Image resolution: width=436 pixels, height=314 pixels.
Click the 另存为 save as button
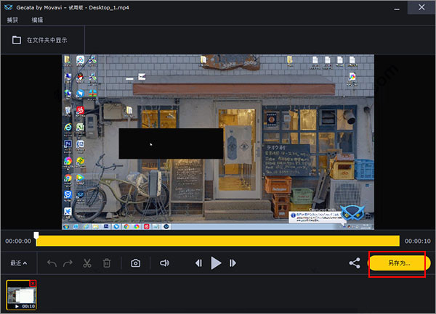[x=399, y=263]
